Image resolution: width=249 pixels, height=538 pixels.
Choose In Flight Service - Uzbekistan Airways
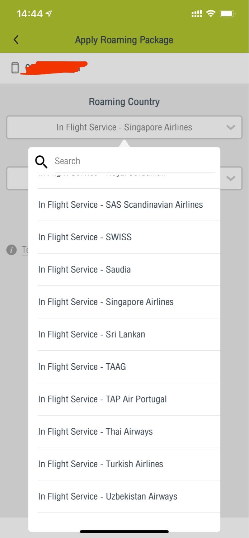point(129,496)
